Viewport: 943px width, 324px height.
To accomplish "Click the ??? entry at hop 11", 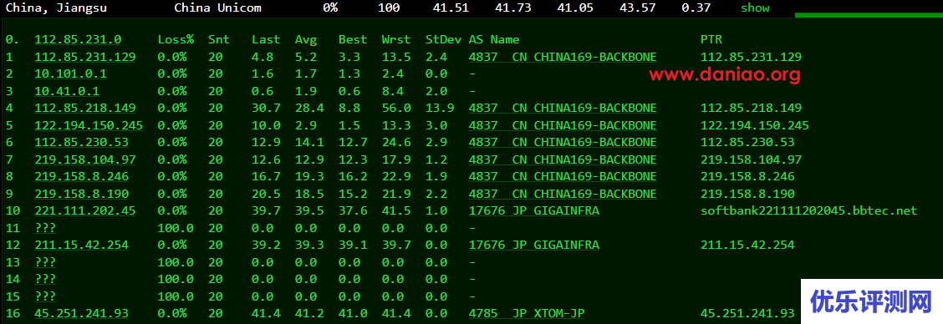I will click(x=45, y=229).
